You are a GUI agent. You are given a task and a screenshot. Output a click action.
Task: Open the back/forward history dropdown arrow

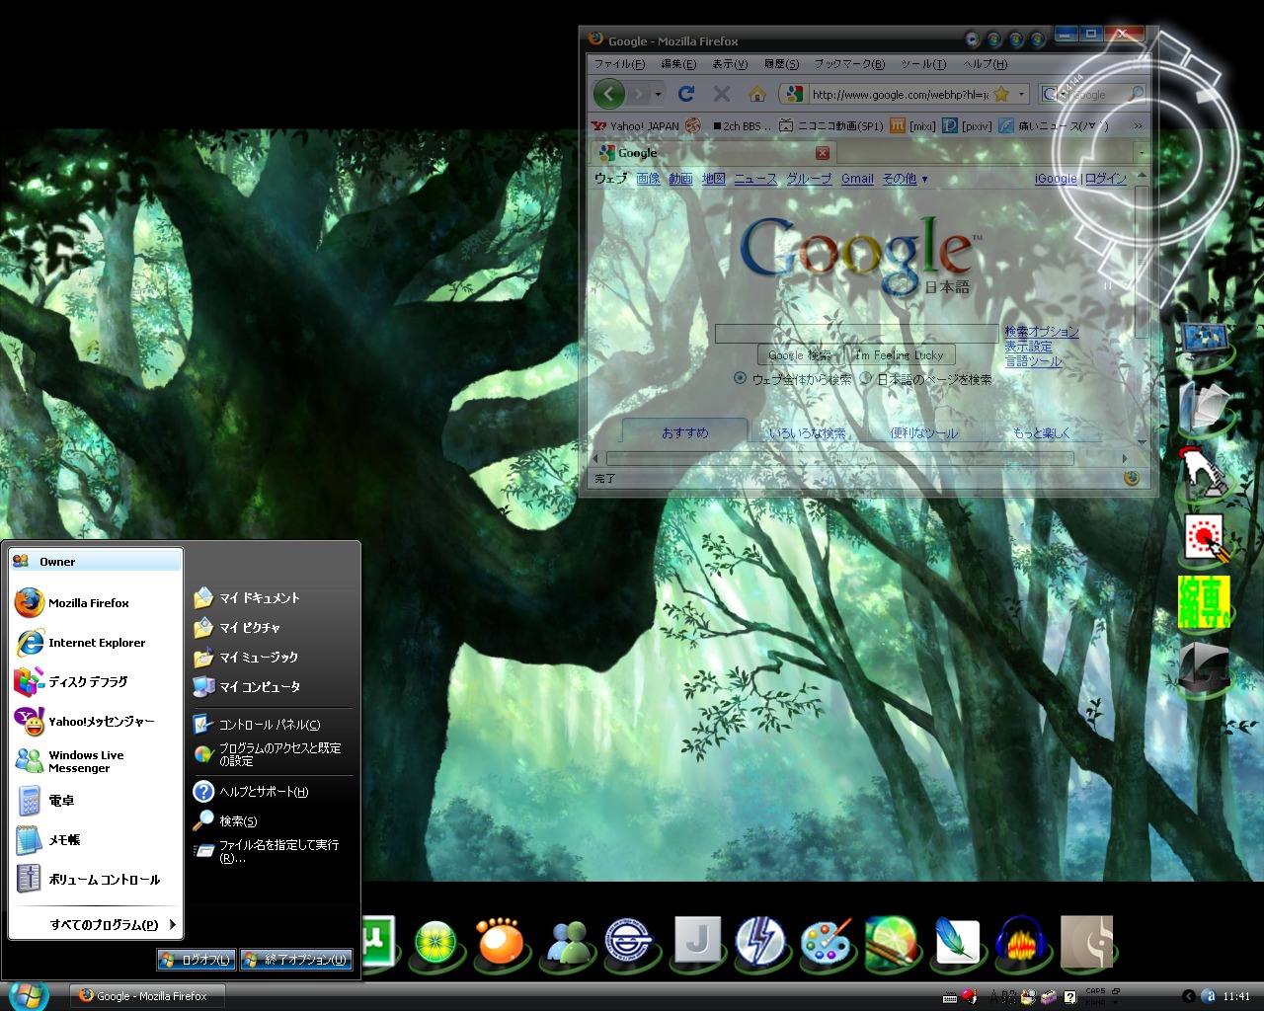pyautogui.click(x=658, y=94)
